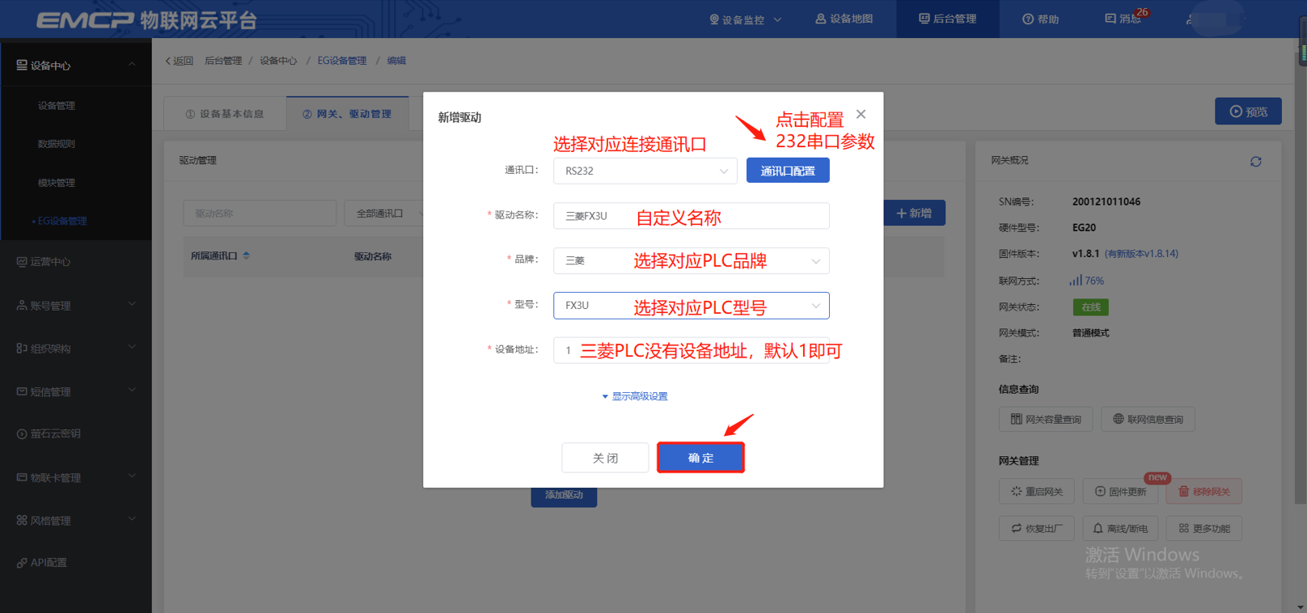Click 联网信息查询 button
The image size is (1307, 613).
coord(1148,419)
